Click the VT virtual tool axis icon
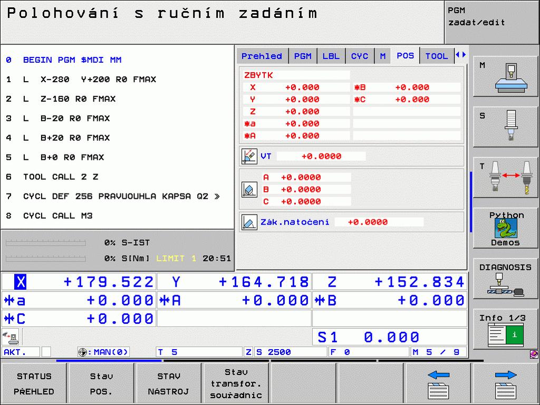 click(x=249, y=156)
